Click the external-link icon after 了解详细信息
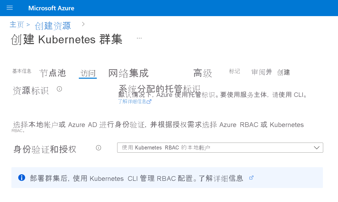The height and width of the screenshot is (202, 338). (149, 101)
